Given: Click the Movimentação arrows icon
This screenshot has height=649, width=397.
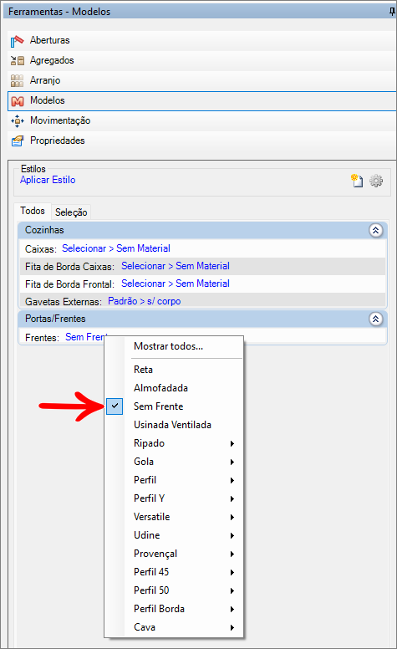Looking at the screenshot, I should pos(18,121).
